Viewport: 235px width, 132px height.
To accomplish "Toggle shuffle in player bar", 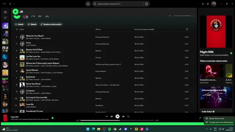I will [106, 117].
